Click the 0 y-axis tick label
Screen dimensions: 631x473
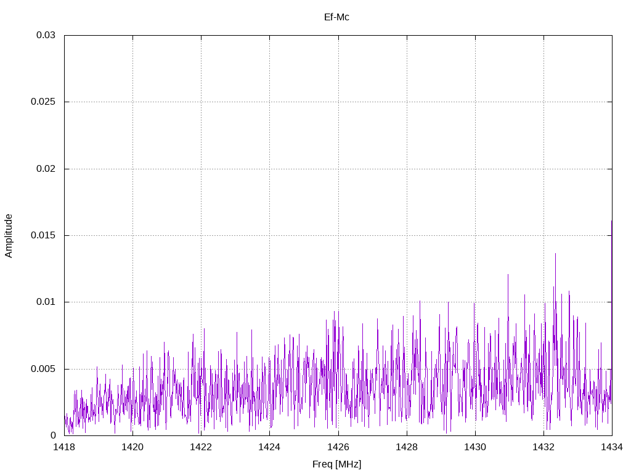pos(53,435)
